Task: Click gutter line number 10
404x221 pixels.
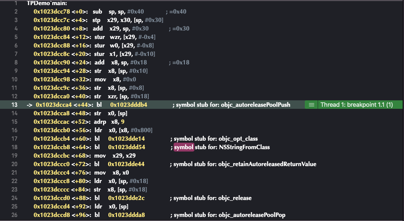Action: pos(14,79)
